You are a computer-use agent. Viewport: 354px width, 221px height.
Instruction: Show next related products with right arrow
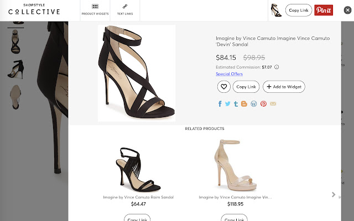pos(334,194)
